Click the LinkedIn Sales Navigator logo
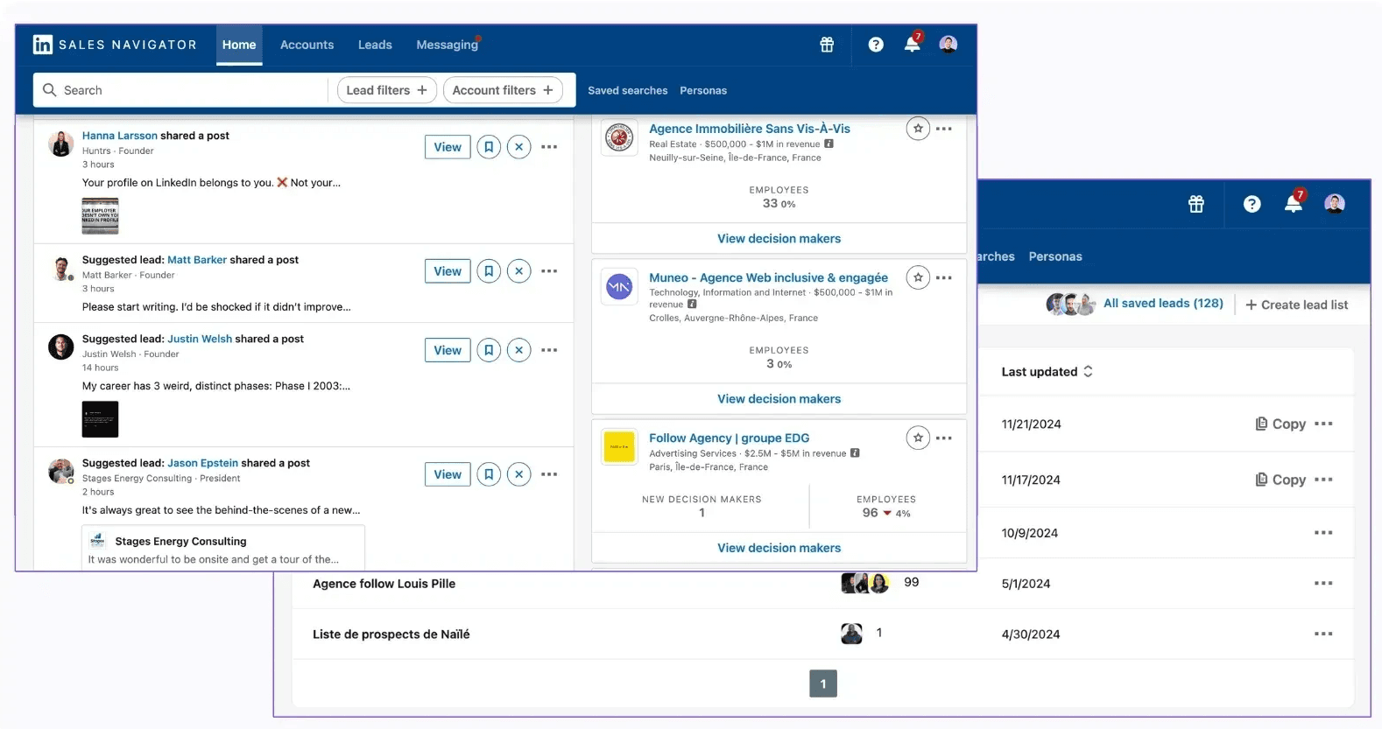Viewport: 1382px width, 729px height. [x=115, y=45]
